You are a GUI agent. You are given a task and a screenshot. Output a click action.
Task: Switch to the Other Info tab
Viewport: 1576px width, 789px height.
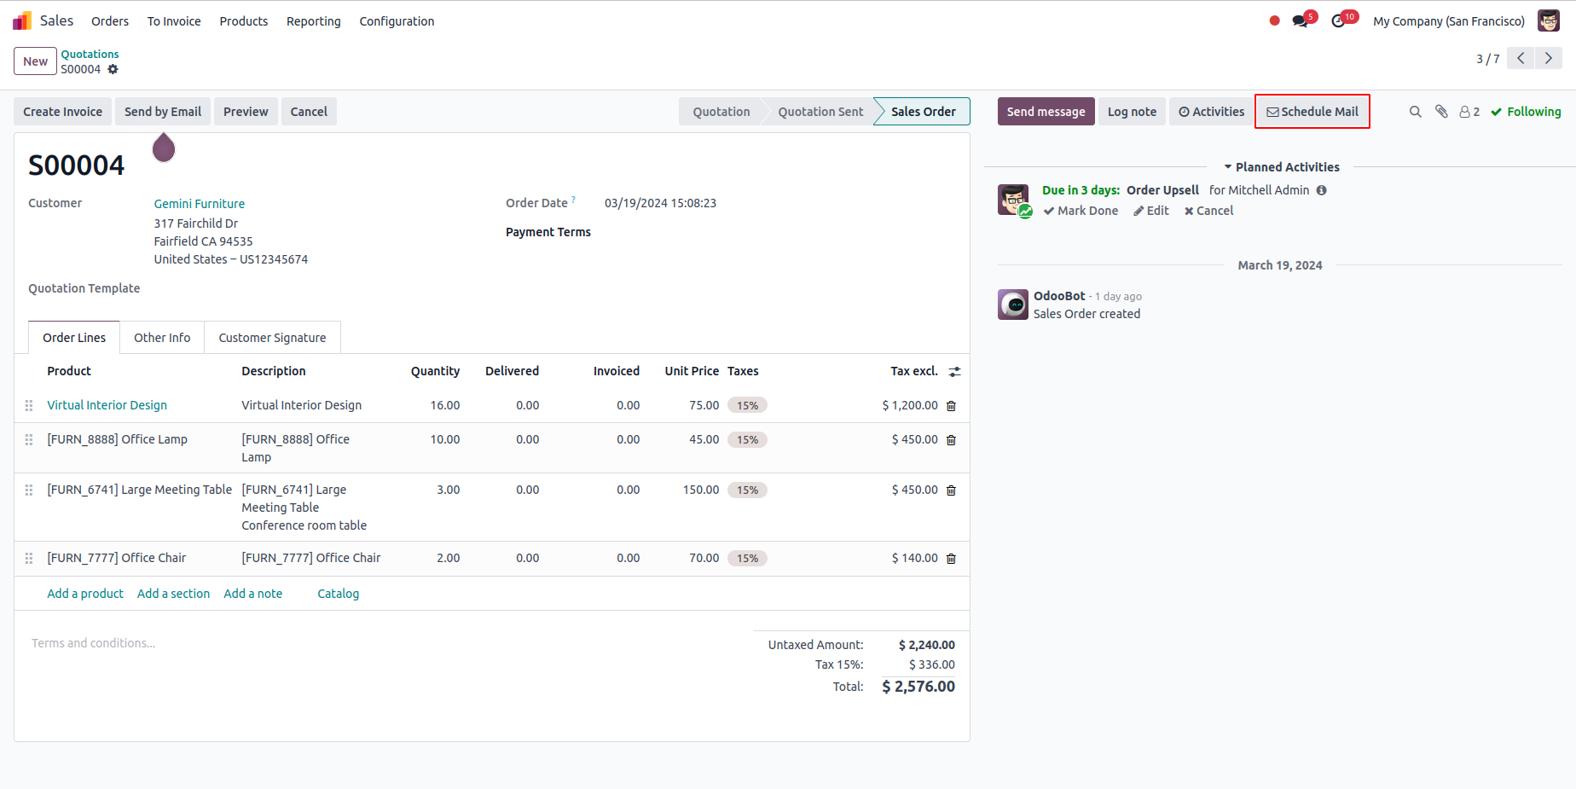[162, 338]
